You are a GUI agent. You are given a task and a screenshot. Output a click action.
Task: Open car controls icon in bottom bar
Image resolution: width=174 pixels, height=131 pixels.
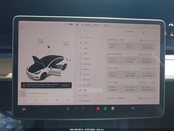click(x=24, y=109)
